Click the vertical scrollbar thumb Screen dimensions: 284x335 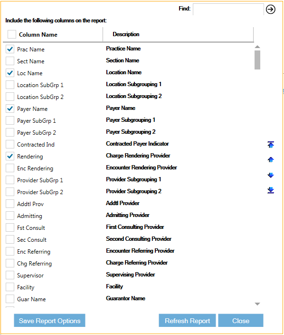pos(257,60)
